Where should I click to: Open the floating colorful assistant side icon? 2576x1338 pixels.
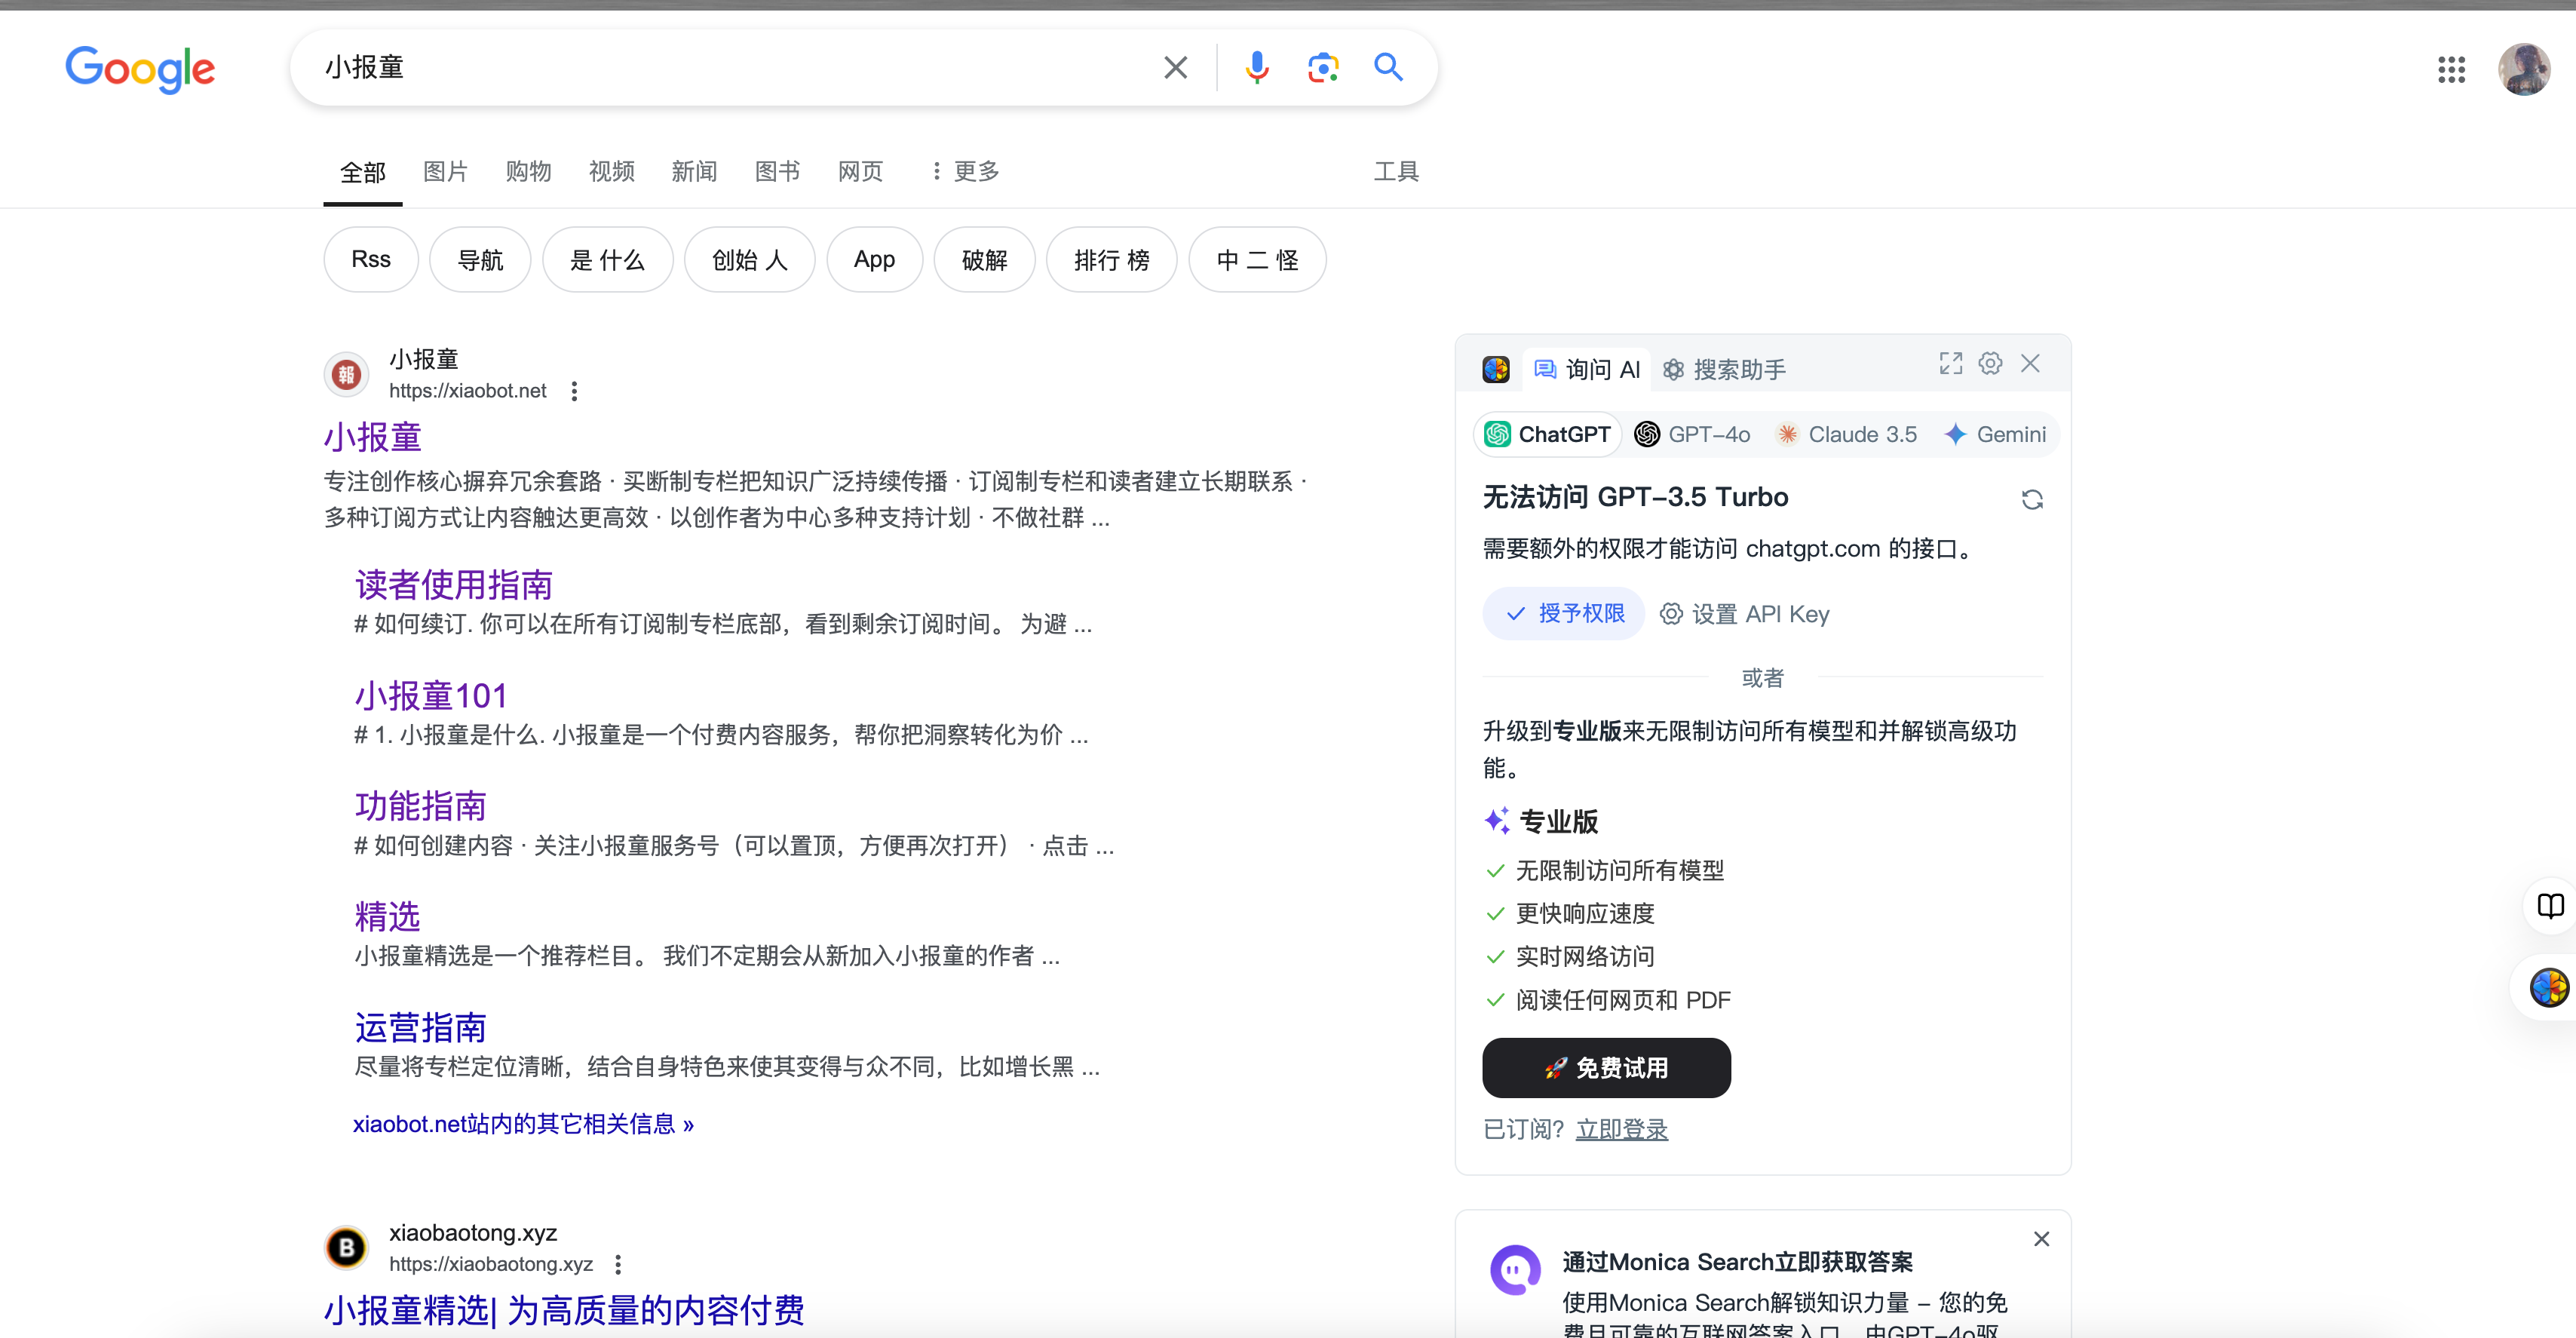pos(2549,987)
